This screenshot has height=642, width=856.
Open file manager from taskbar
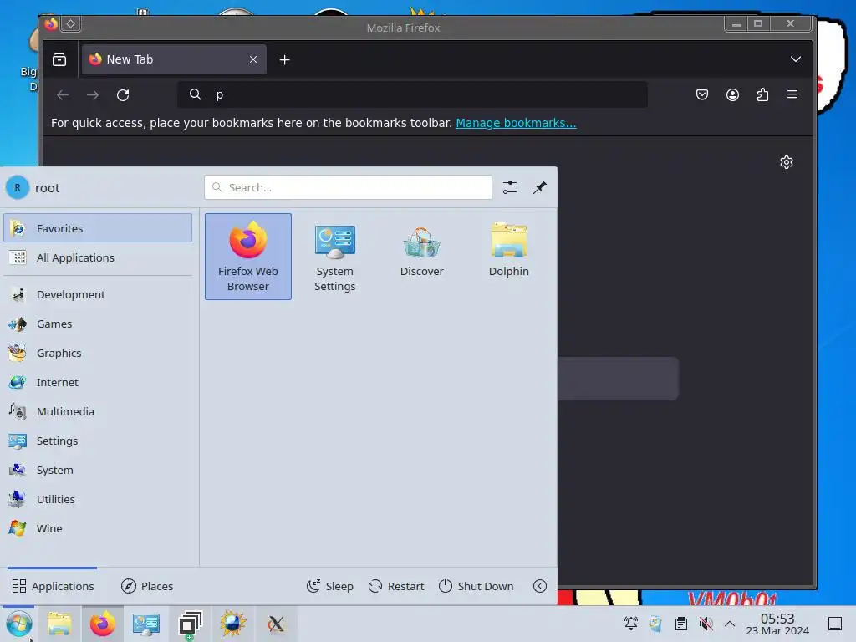pos(59,624)
